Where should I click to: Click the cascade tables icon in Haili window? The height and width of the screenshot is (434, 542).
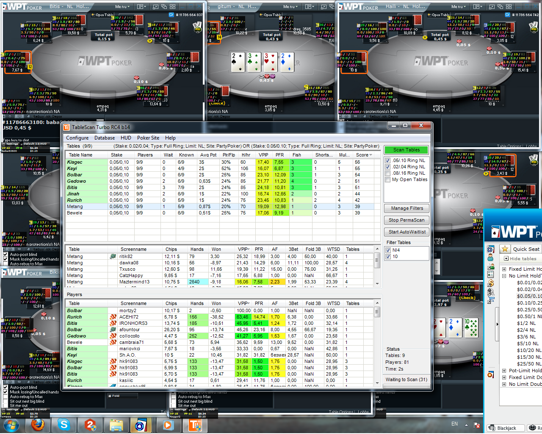click(500, 7)
